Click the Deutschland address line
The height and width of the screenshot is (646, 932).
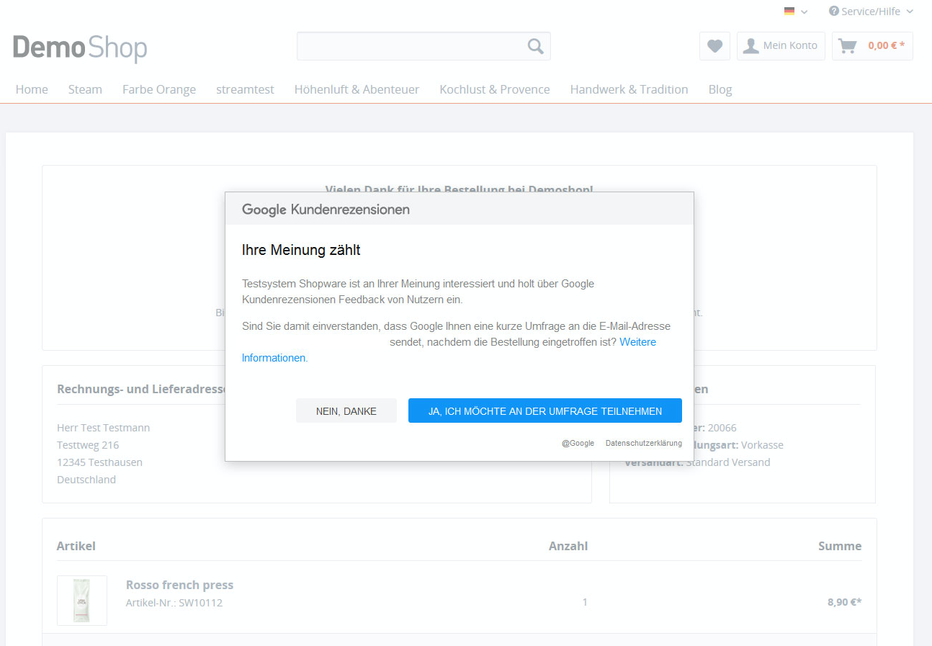coord(86,480)
